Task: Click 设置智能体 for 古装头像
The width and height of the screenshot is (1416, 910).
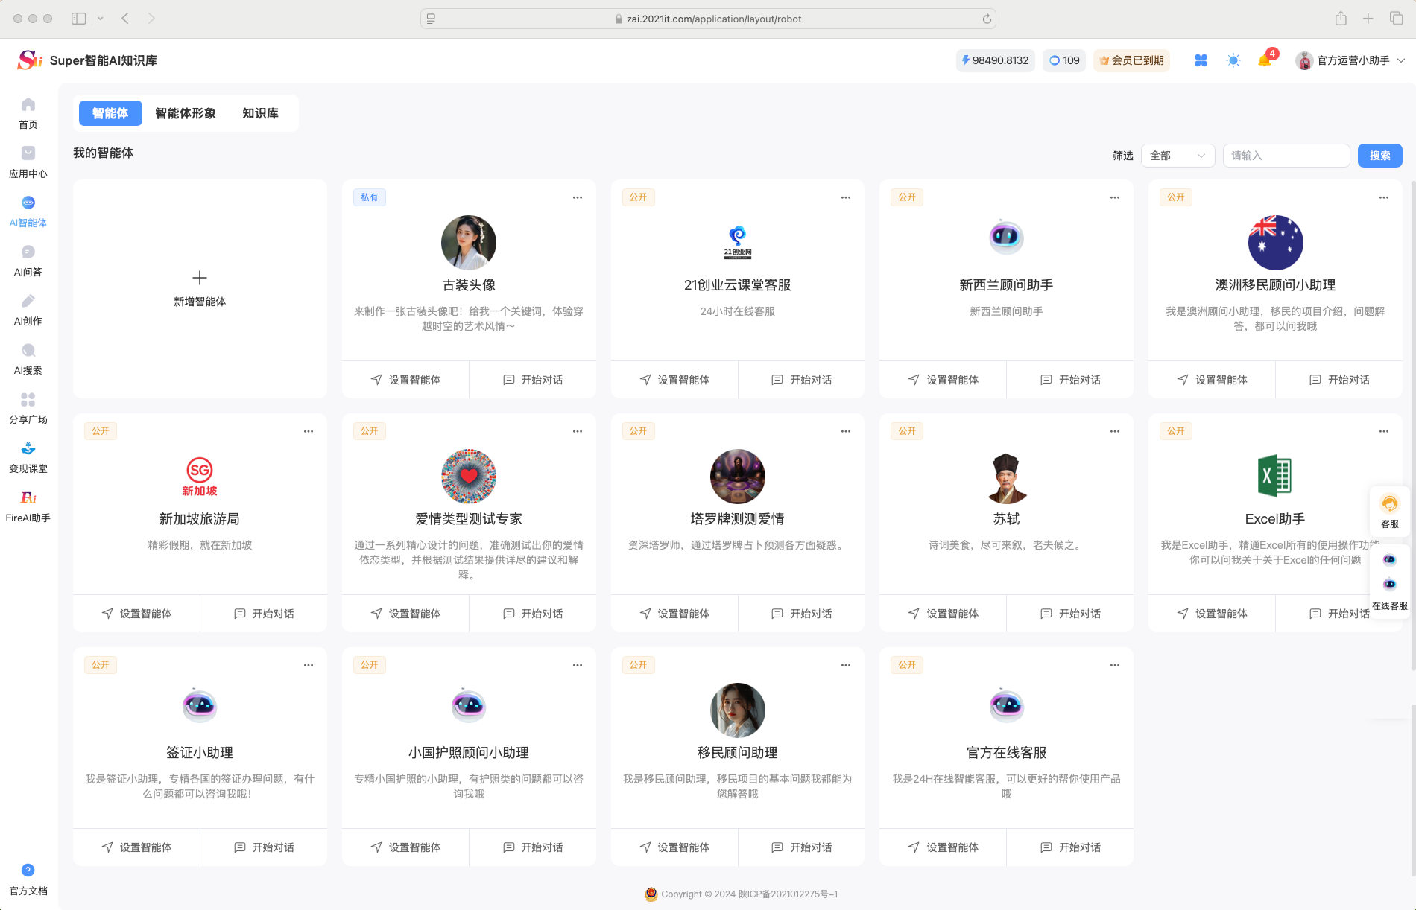Action: click(405, 380)
